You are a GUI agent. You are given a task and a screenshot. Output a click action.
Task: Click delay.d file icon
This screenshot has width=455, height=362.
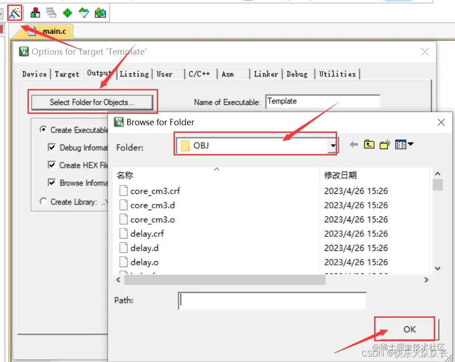(124, 248)
